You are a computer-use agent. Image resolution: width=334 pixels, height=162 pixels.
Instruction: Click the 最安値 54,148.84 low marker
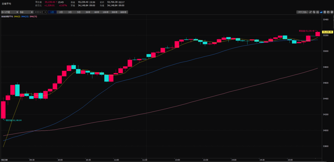[13, 120]
